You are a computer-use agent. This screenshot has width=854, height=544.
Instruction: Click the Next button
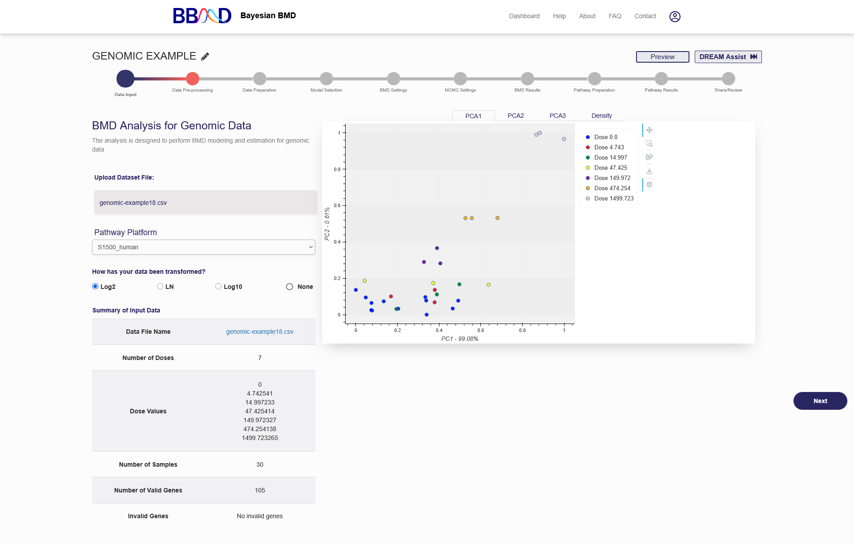(x=820, y=401)
